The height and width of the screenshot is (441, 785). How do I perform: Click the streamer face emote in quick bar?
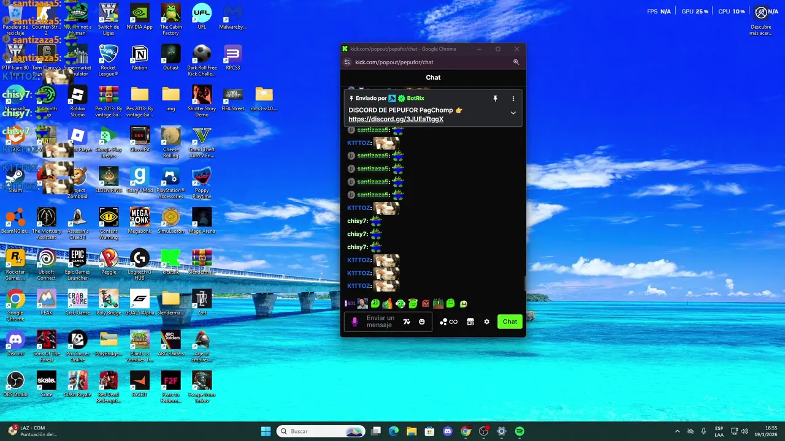click(x=362, y=303)
